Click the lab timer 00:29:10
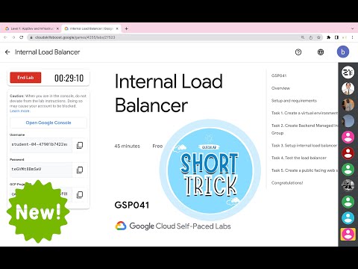 pos(69,78)
